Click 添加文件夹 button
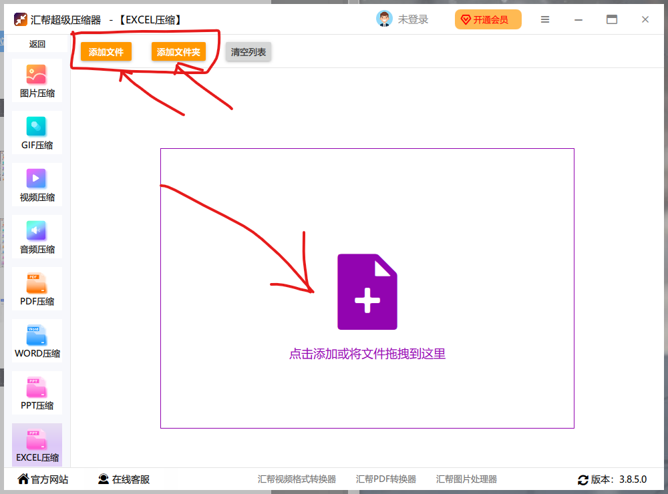This screenshot has width=668, height=494. (x=178, y=52)
